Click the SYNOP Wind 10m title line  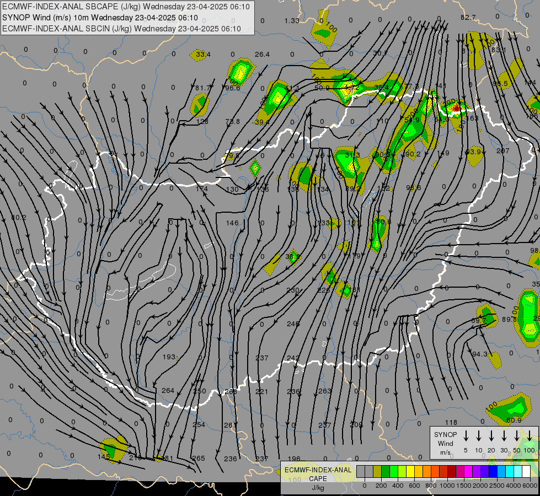click(100, 18)
